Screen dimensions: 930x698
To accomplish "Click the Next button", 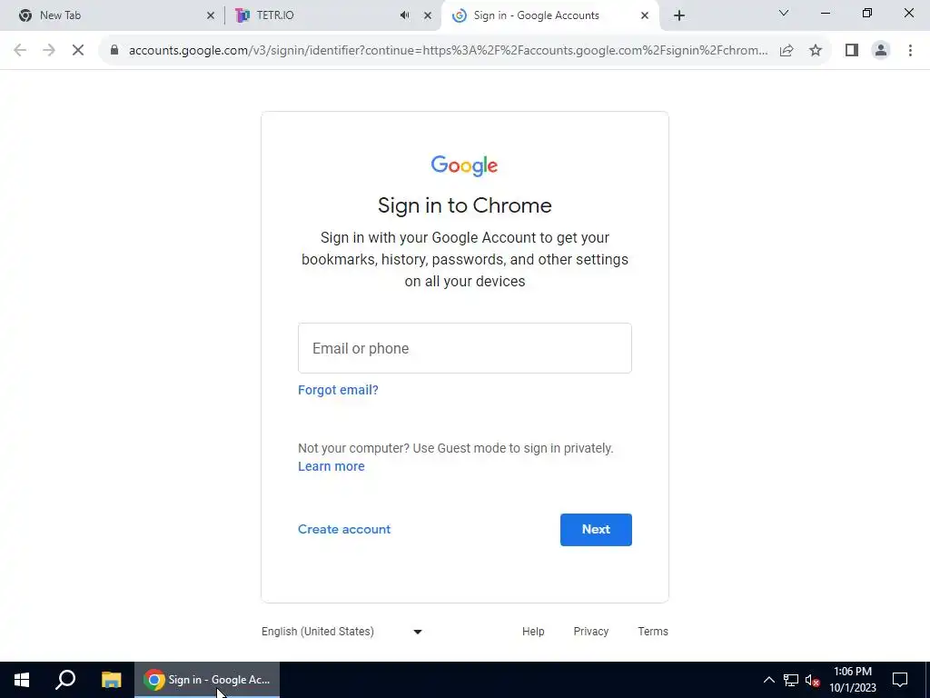I will pyautogui.click(x=596, y=530).
